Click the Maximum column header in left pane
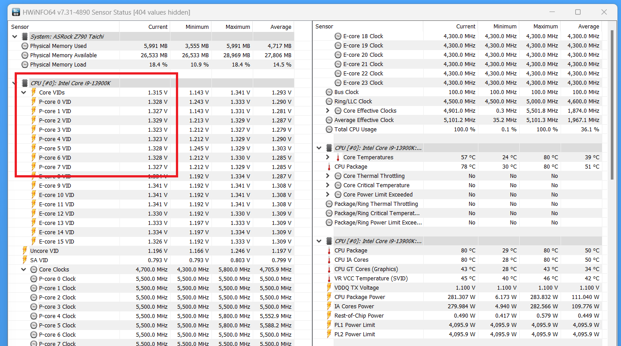This screenshot has width=621, height=346. [x=238, y=27]
